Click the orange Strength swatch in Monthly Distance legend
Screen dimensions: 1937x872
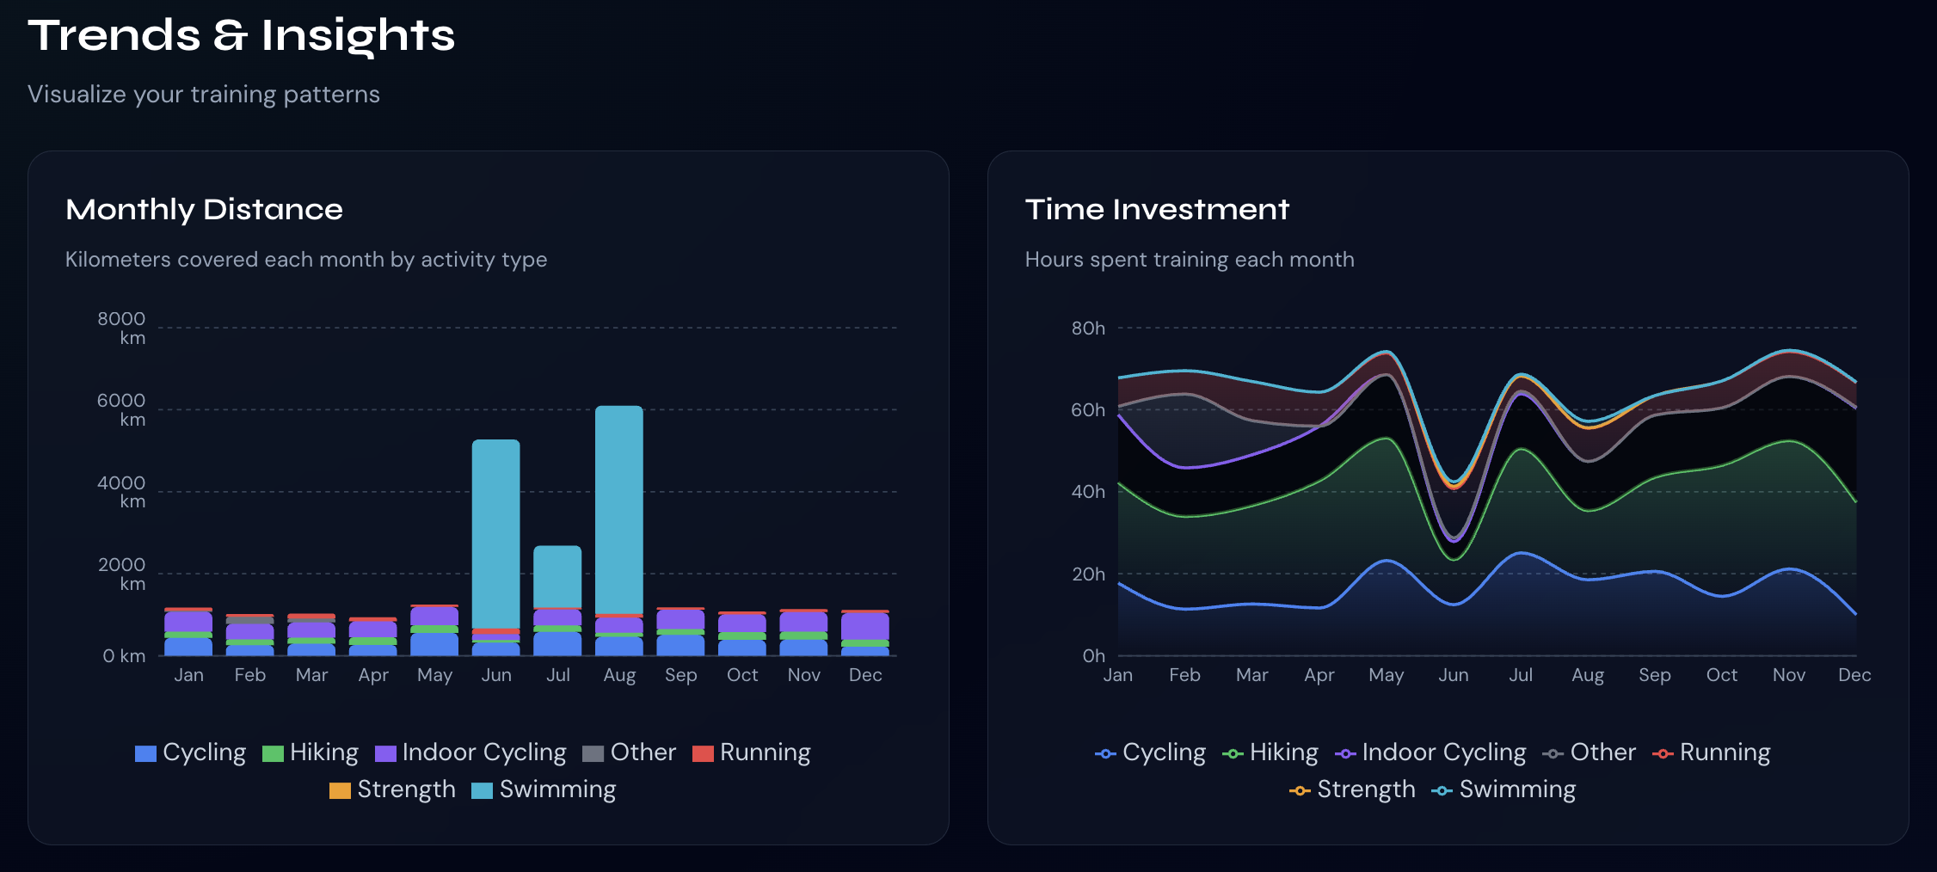(x=341, y=790)
